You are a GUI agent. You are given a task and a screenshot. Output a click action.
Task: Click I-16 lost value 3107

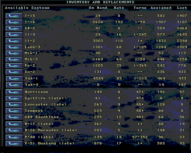tap(182, 22)
